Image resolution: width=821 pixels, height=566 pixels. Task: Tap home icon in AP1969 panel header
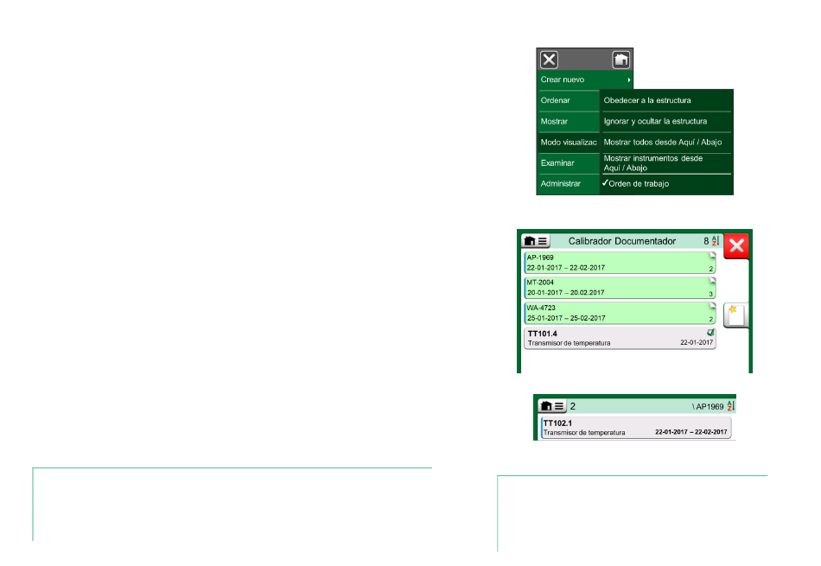pos(546,406)
